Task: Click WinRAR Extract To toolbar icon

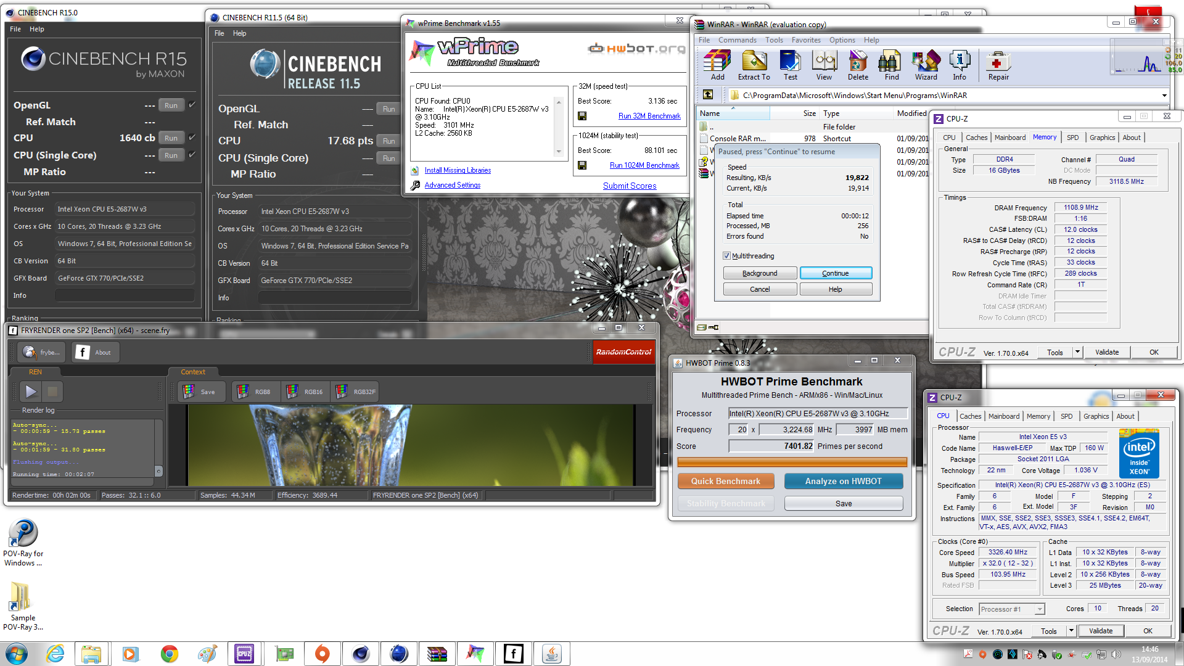Action: 754,66
